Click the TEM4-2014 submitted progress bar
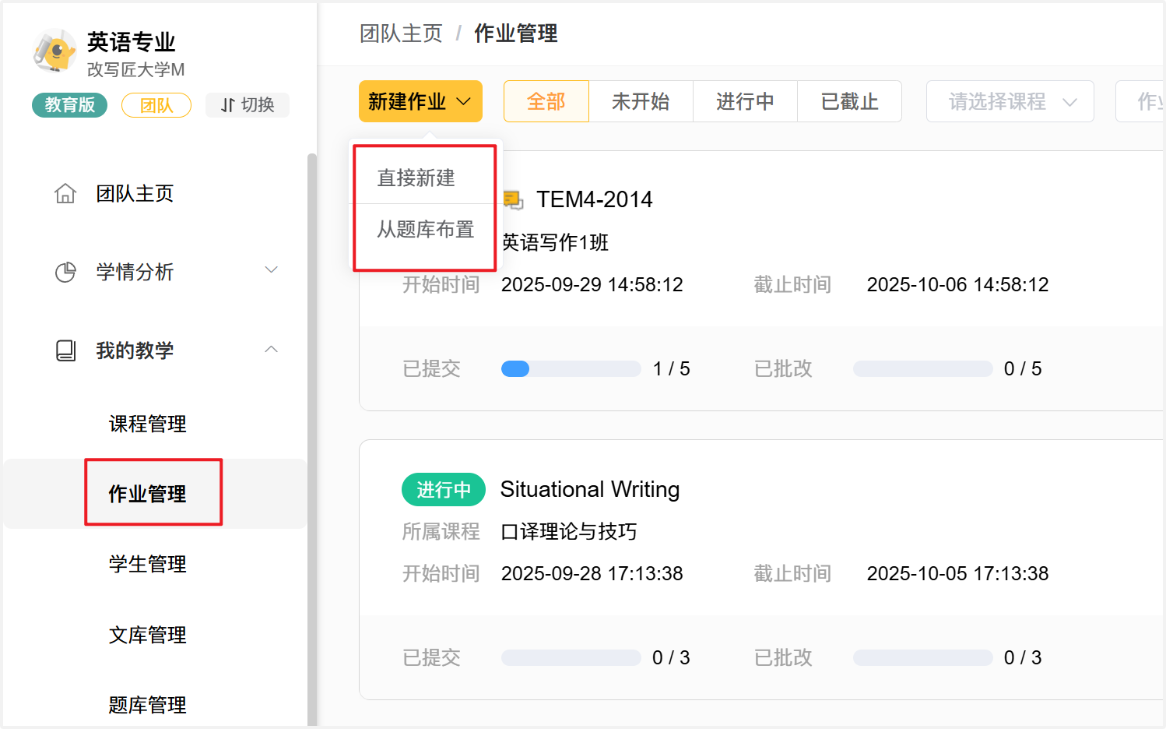The image size is (1166, 729). coord(571,369)
